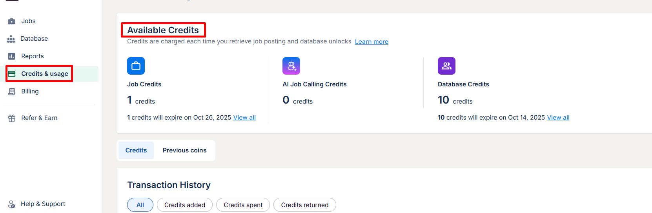Click the Database icon in sidebar
The image size is (652, 213).
point(11,39)
